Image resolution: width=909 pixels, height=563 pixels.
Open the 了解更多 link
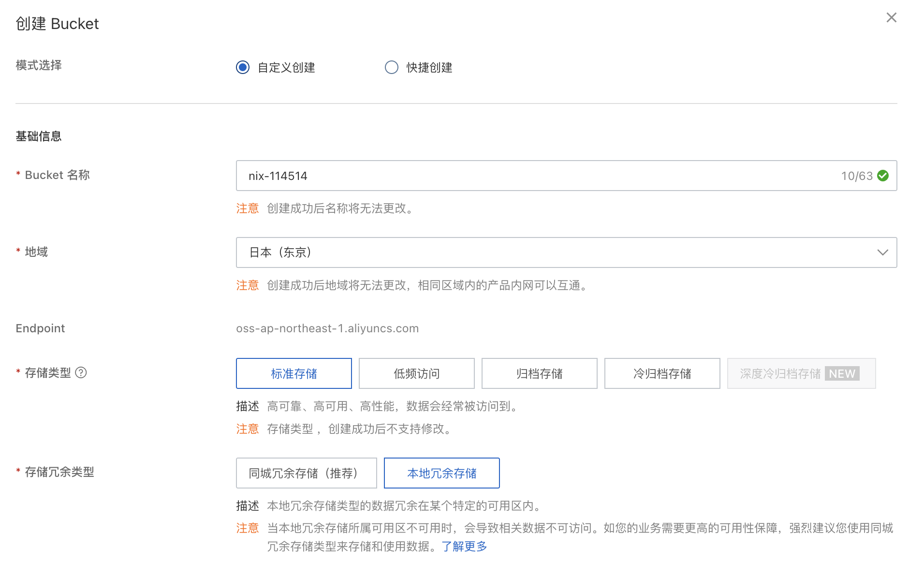click(464, 547)
